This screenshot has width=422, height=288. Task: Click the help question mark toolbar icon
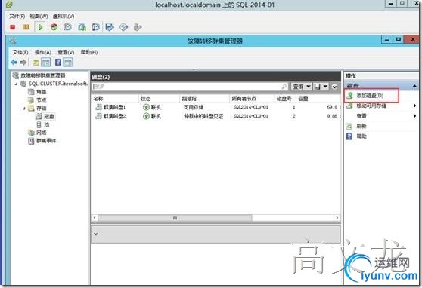pos(57,63)
